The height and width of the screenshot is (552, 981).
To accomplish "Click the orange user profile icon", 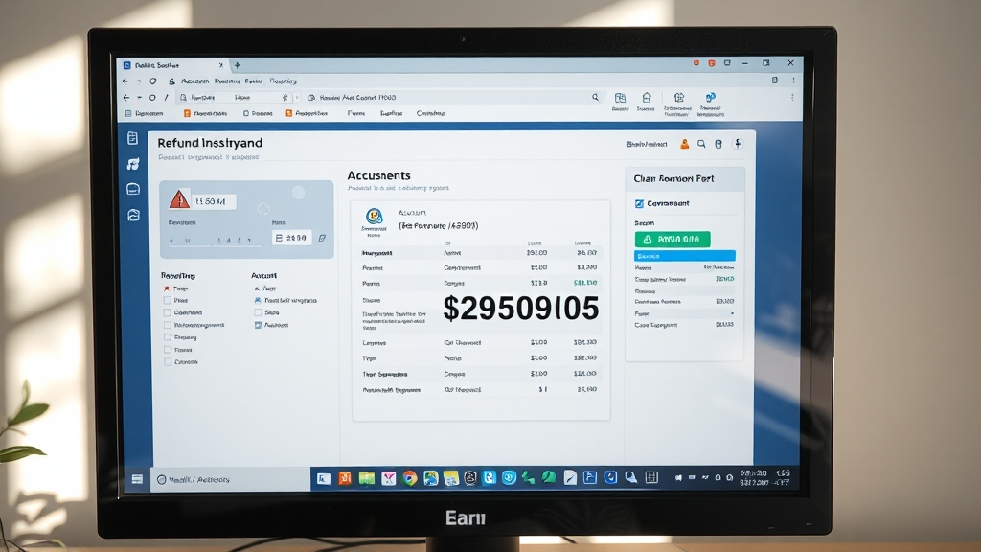I will pos(684,144).
